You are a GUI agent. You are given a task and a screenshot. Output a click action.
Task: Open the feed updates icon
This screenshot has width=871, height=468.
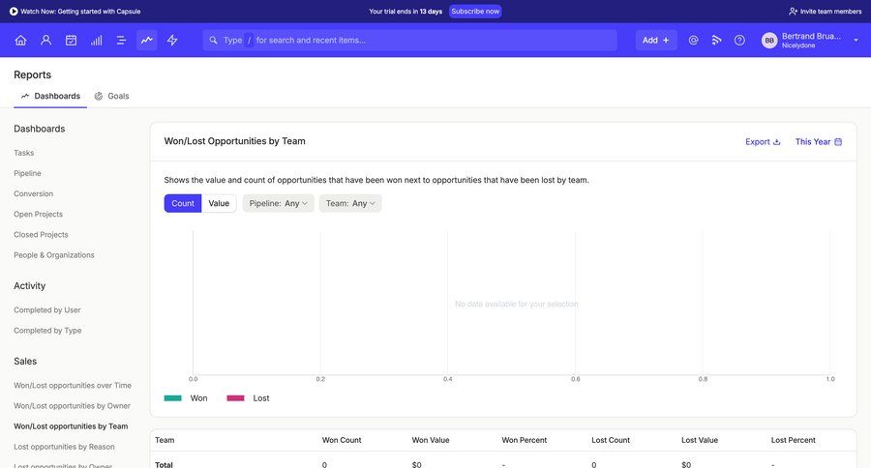pyautogui.click(x=716, y=41)
